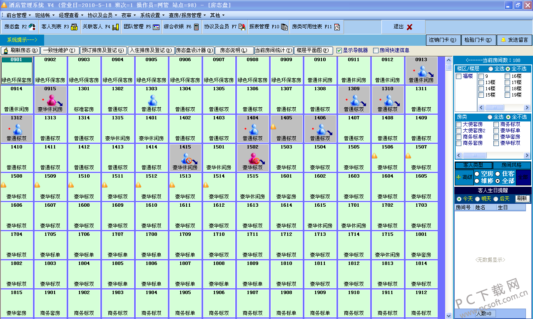Open the 夜审 dropdown menu
This screenshot has height=319, width=533.
[128, 15]
